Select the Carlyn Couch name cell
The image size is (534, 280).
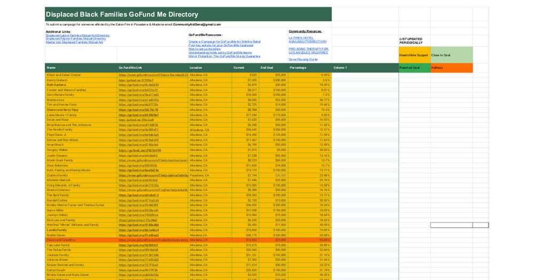[81, 270]
